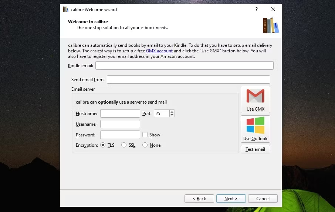This screenshot has height=212, width=335.
Task: Select None encryption radio button
Action: (145, 145)
